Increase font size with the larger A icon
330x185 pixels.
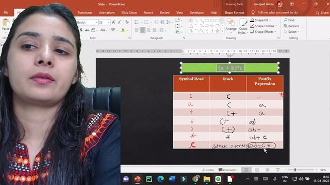pos(113,22)
